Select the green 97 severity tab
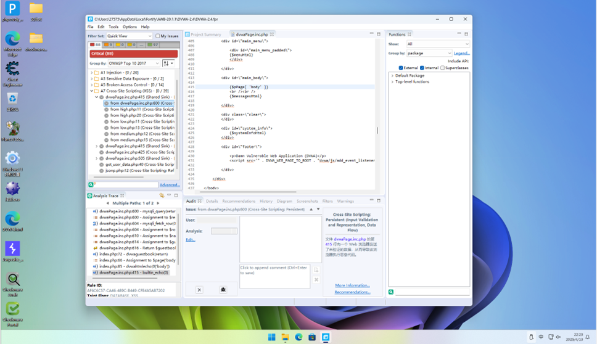The width and height of the screenshot is (597, 344). click(153, 44)
